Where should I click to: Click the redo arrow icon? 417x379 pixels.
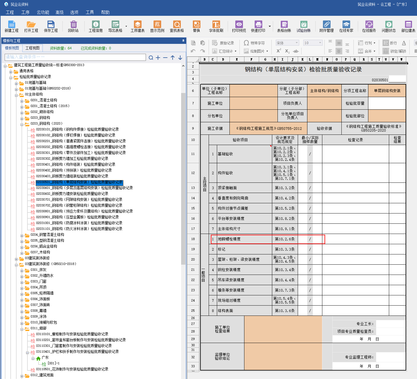coord(202,51)
